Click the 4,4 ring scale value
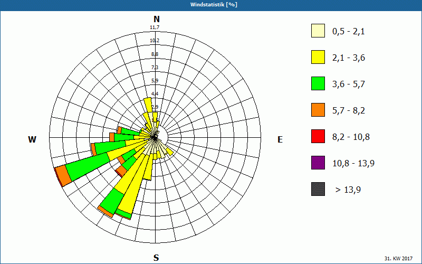The width and height of the screenshot is (422, 264). point(155,94)
